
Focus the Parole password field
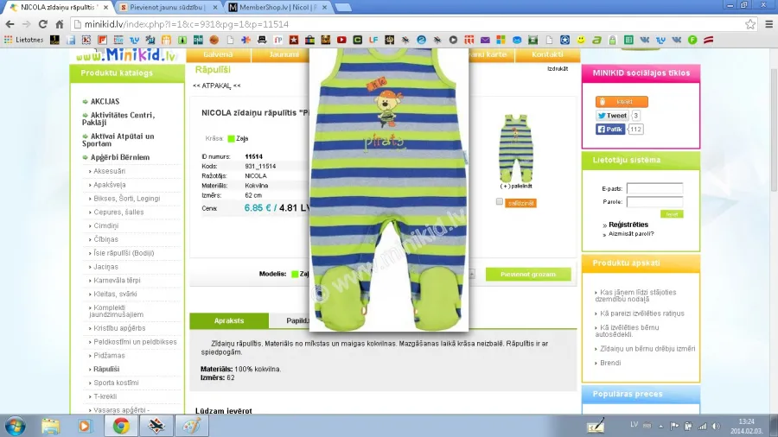654,201
